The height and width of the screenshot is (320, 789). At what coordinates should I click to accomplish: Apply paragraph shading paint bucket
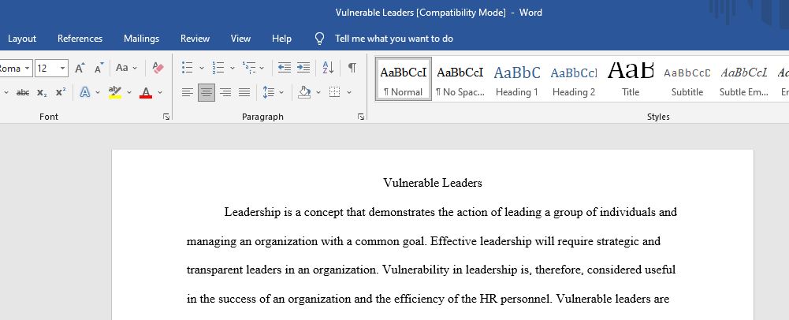point(304,92)
